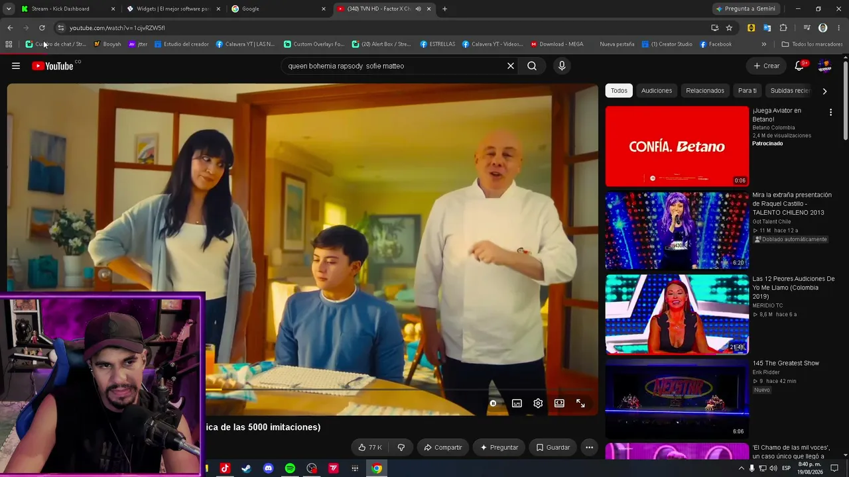Select the Relacionados filter chip
The height and width of the screenshot is (477, 849).
[x=705, y=91]
